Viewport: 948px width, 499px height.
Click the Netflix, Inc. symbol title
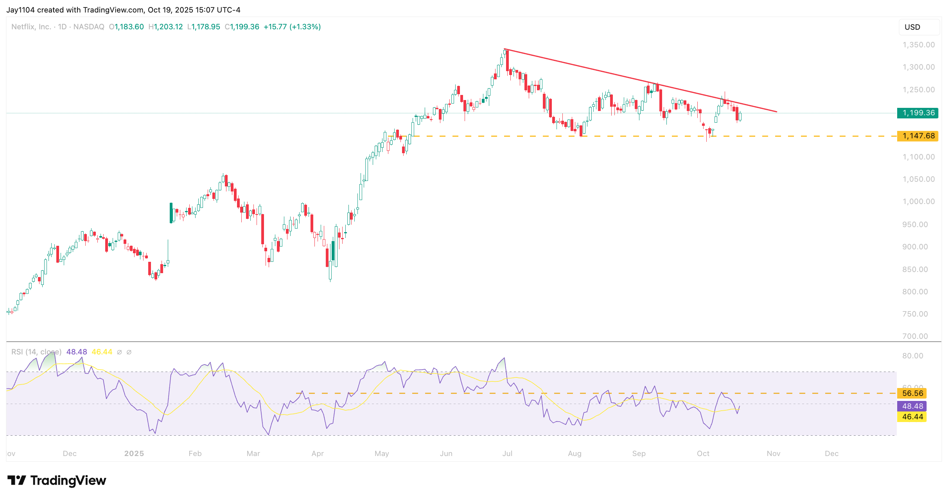pos(31,27)
